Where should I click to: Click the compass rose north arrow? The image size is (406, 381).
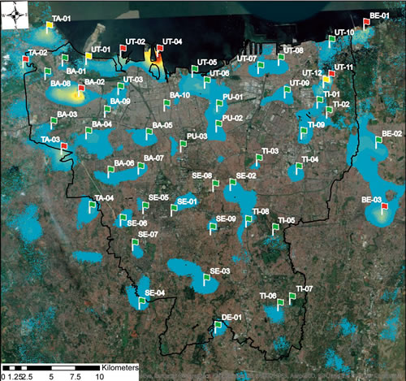click(x=15, y=15)
